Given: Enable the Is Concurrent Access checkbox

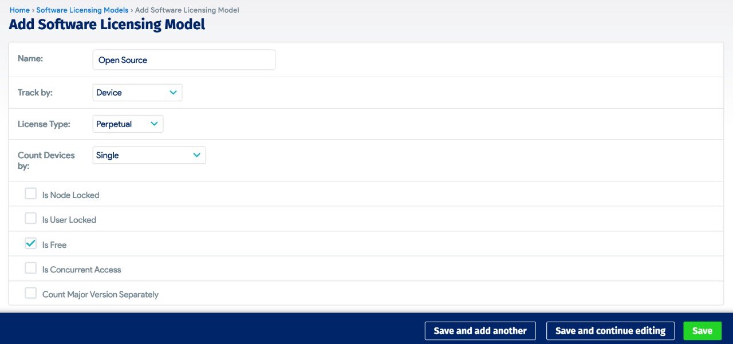Looking at the screenshot, I should point(31,268).
